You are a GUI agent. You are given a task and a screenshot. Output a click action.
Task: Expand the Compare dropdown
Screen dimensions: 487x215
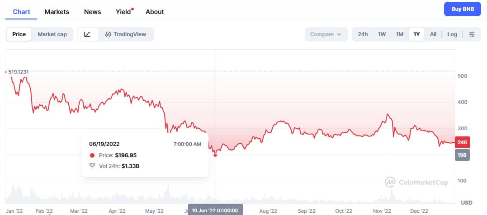click(x=326, y=34)
